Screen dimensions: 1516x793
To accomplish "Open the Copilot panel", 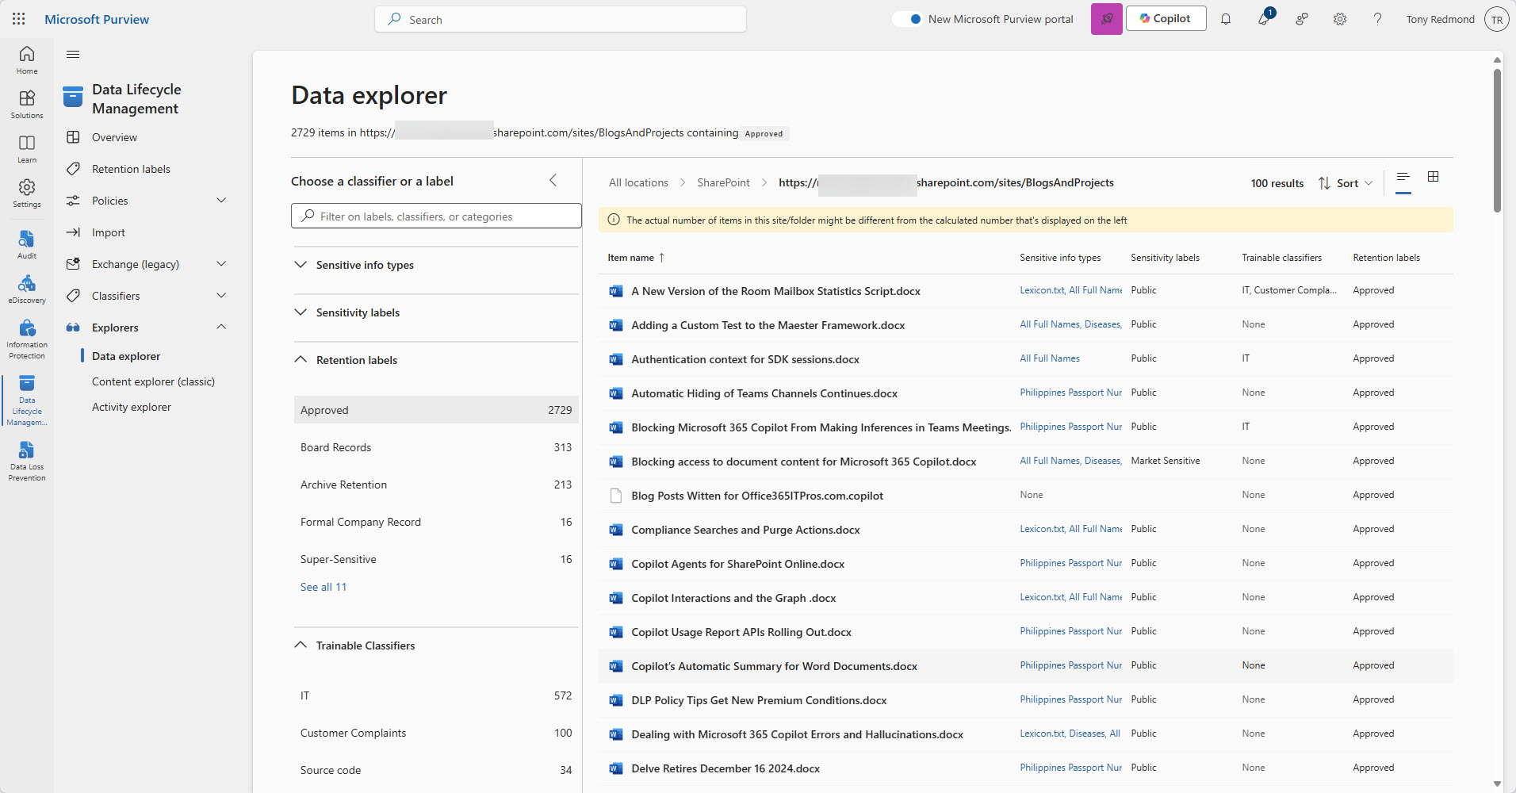I will (x=1165, y=18).
